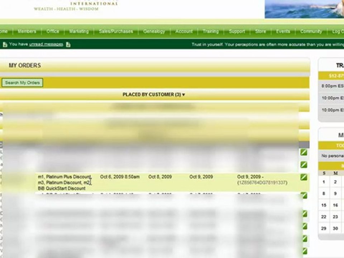Click the edit icon for the Oct 6, 2009 order
The image size is (344, 258).
click(x=304, y=177)
